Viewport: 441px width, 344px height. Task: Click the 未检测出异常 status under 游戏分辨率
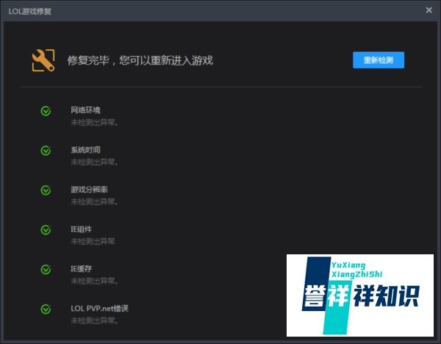94,201
